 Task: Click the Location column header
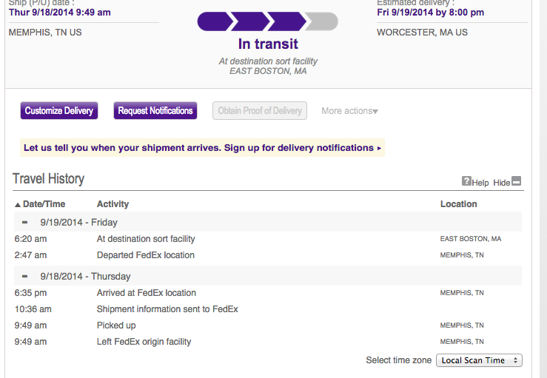click(x=458, y=204)
